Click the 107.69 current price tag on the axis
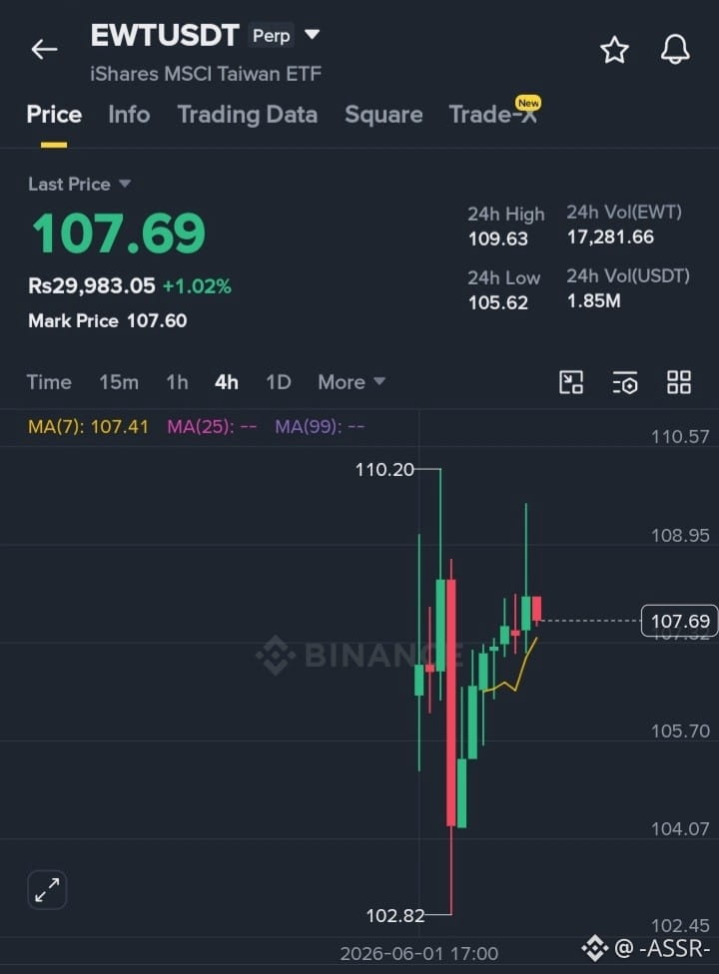This screenshot has height=974, width=719. tap(679, 621)
